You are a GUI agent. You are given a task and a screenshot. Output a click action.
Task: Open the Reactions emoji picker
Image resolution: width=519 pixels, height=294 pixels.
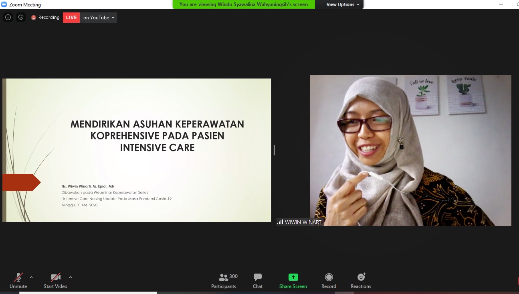[x=361, y=277]
